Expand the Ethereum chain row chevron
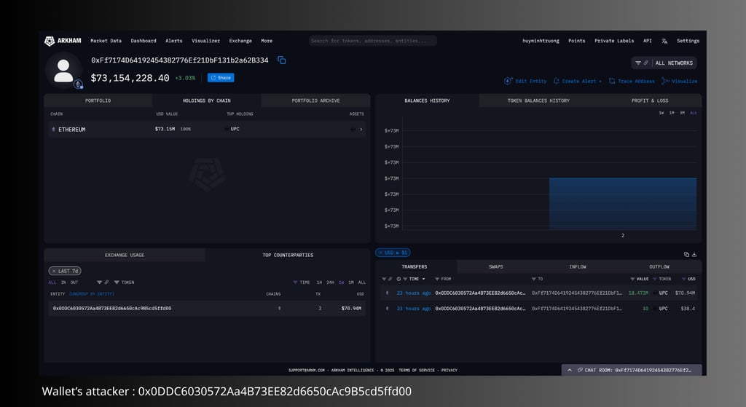 pyautogui.click(x=361, y=130)
